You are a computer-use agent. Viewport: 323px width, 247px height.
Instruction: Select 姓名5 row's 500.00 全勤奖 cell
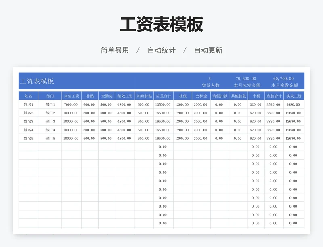pyautogui.click(x=107, y=139)
